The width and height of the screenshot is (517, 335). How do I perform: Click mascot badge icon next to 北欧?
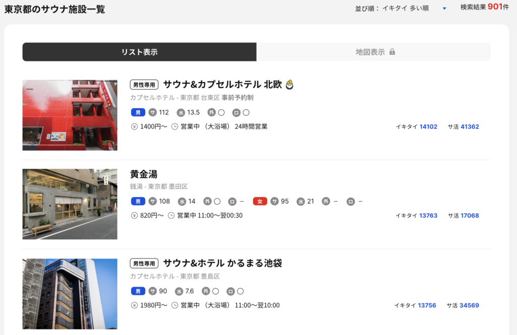[289, 85]
